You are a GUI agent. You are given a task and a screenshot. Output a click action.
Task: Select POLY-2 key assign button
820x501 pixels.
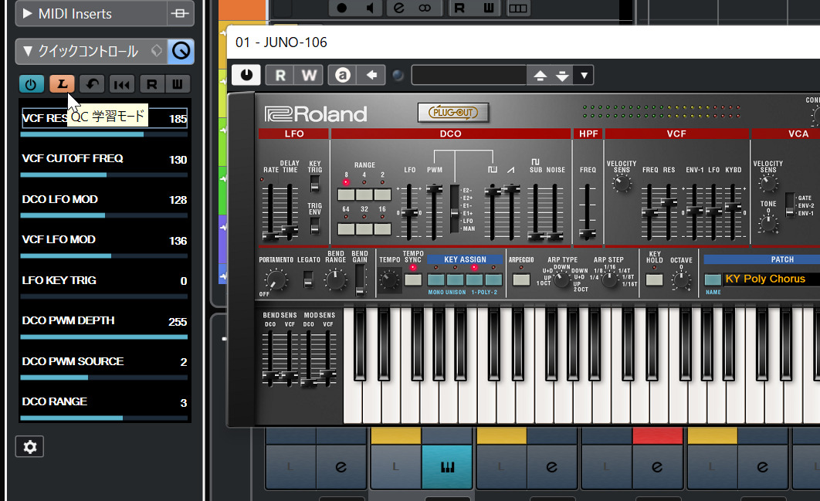493,279
